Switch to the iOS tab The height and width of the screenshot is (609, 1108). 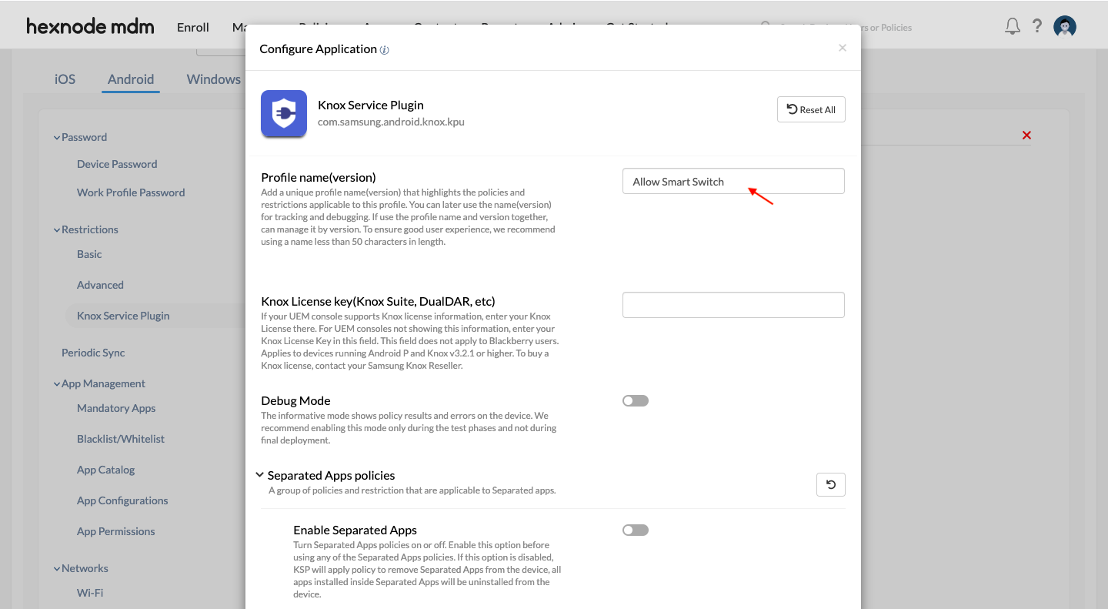pyautogui.click(x=65, y=79)
